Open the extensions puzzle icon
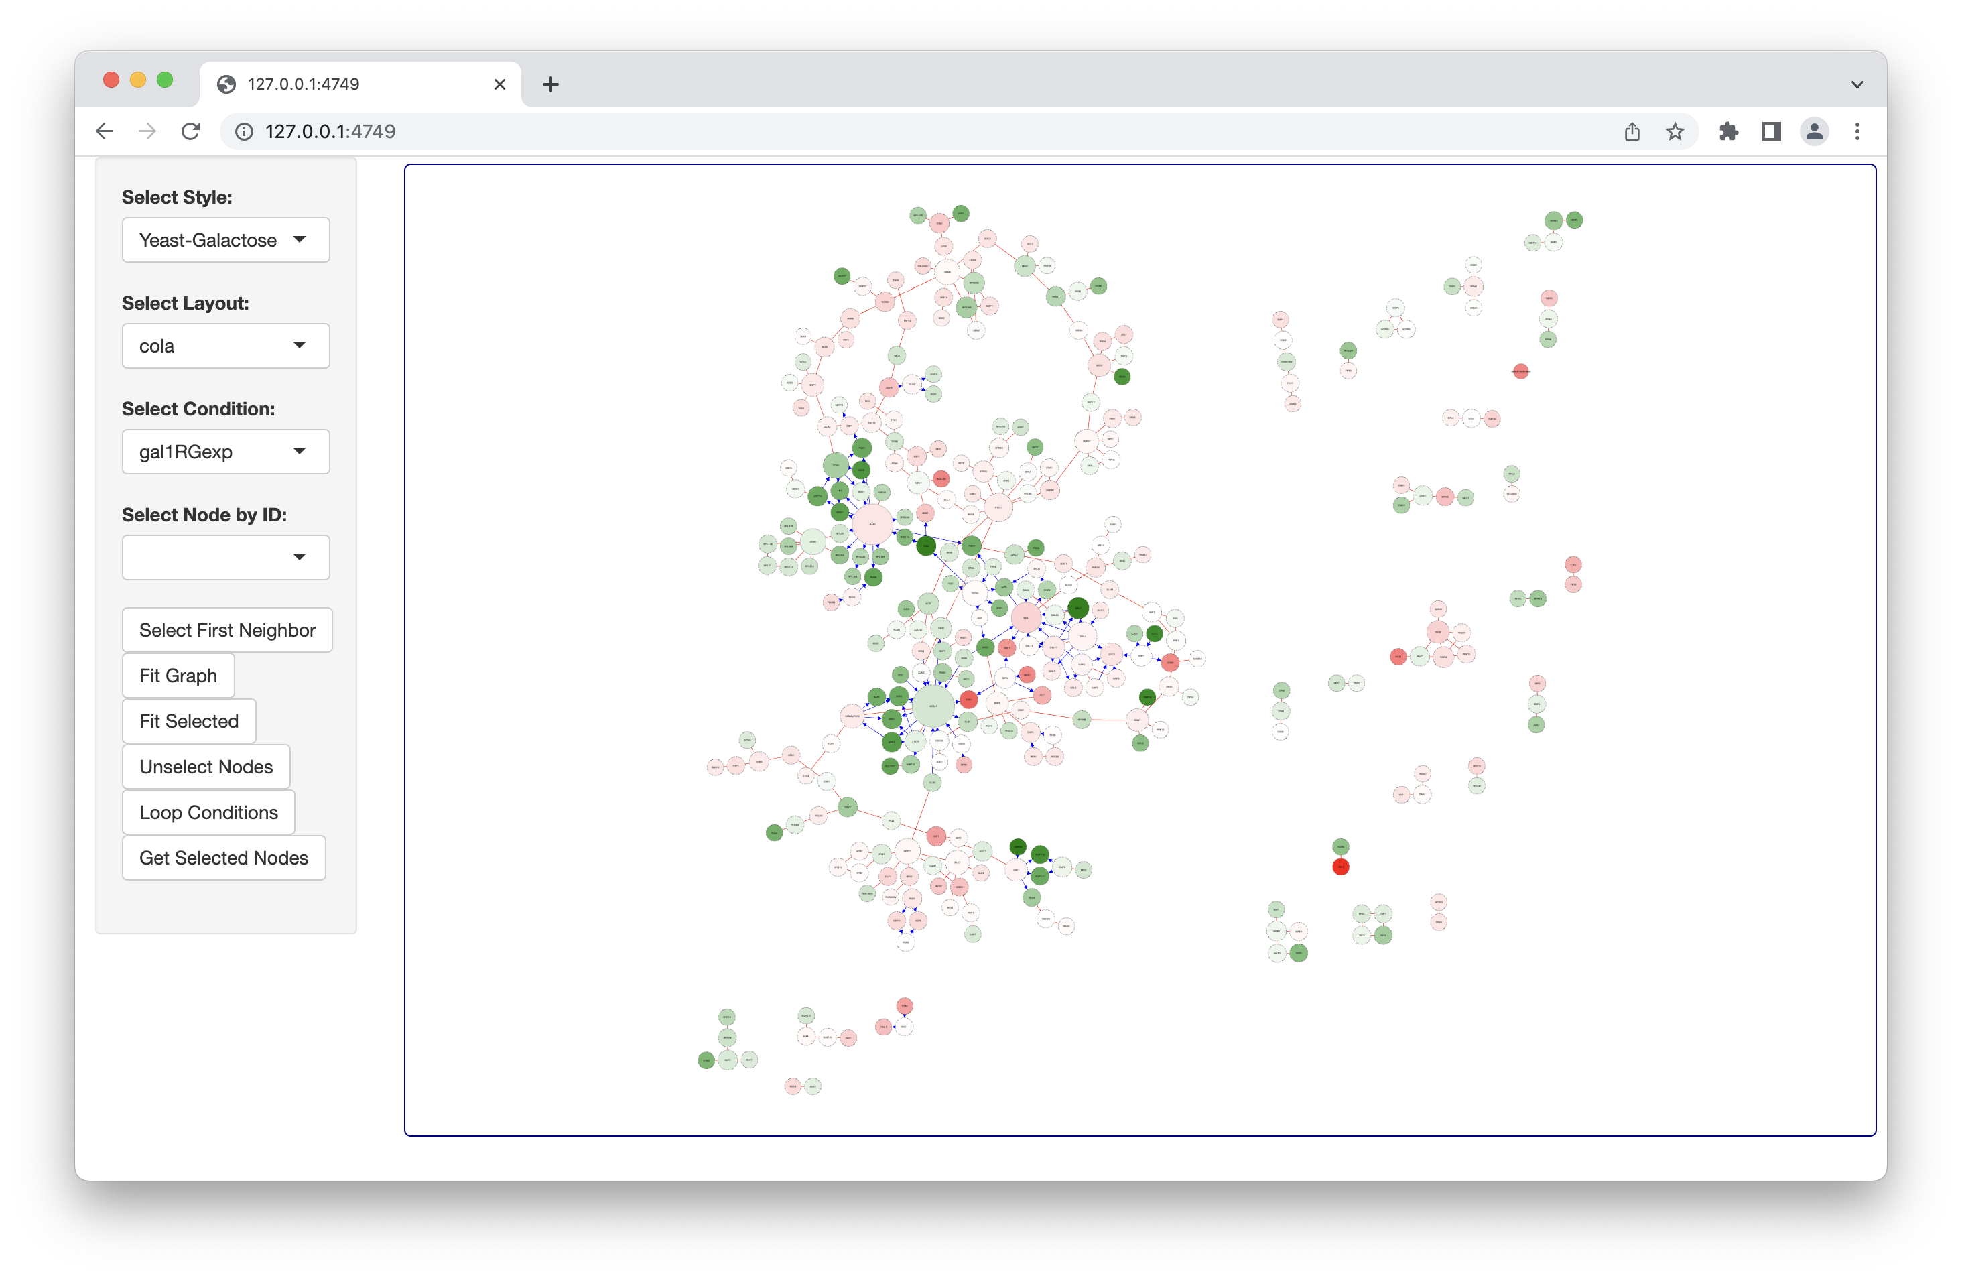1962x1280 pixels. (1728, 132)
